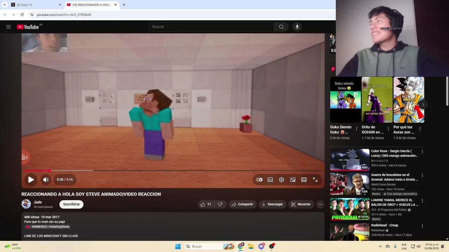This screenshot has height=252, width=449.
Task: Open options for Radiohead - Creep video
Action: 422,226
